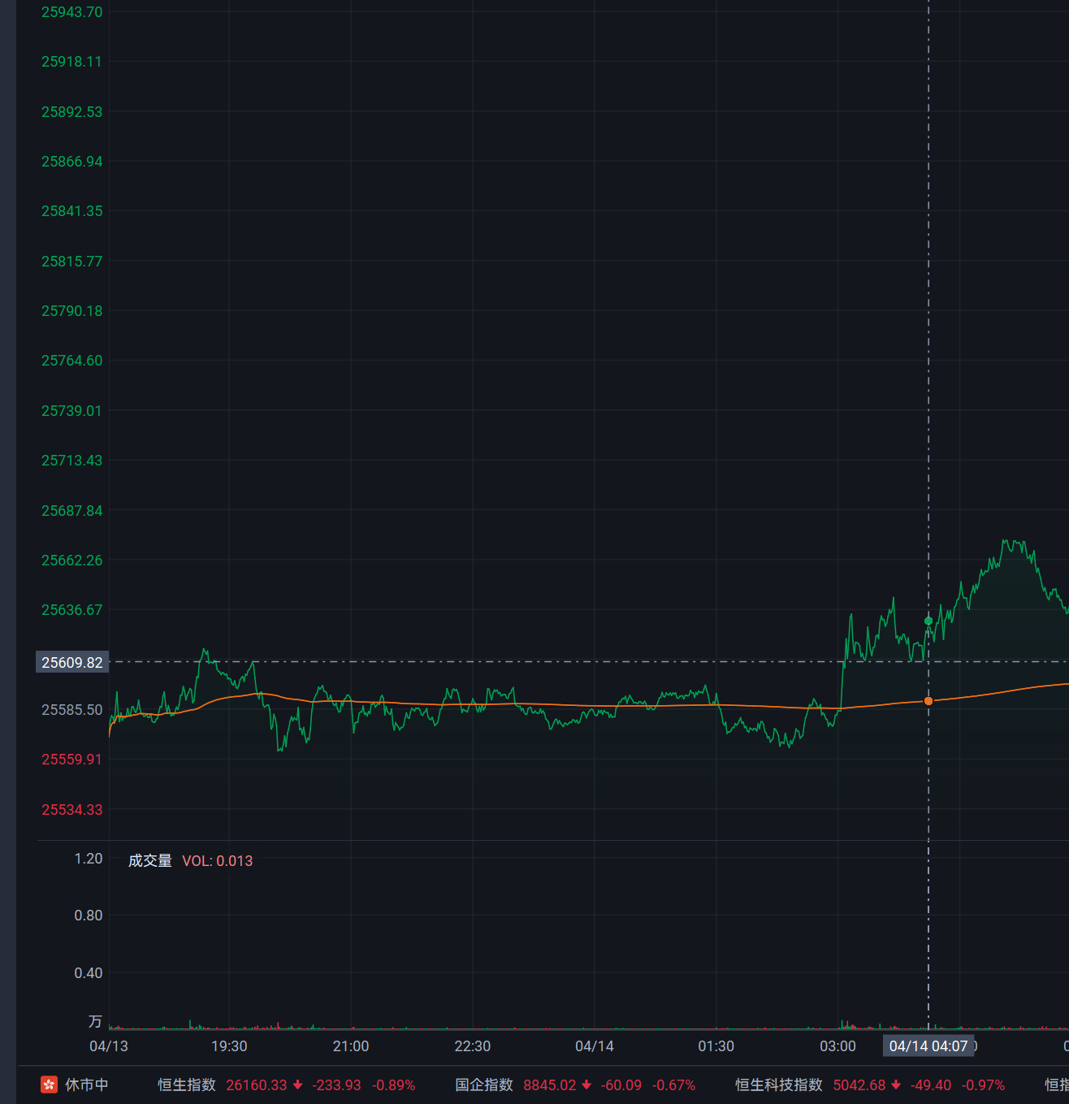Select the 成交量 volume indicator label
This screenshot has height=1104, width=1069.
click(150, 860)
